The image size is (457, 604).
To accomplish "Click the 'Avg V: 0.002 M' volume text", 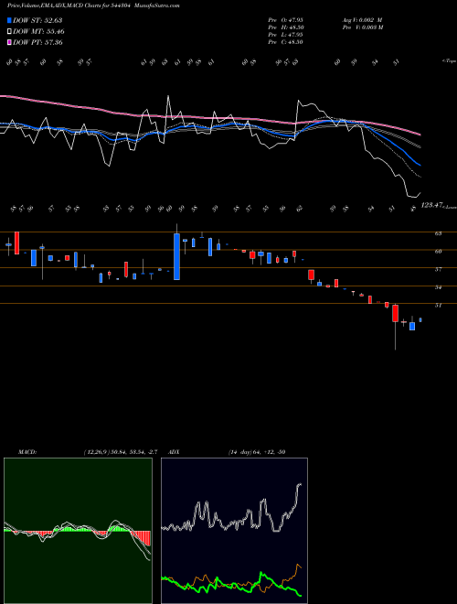I will coord(362,19).
